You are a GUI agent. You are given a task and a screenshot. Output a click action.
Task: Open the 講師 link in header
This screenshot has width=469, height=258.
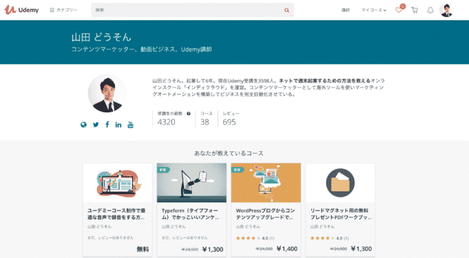(x=345, y=10)
